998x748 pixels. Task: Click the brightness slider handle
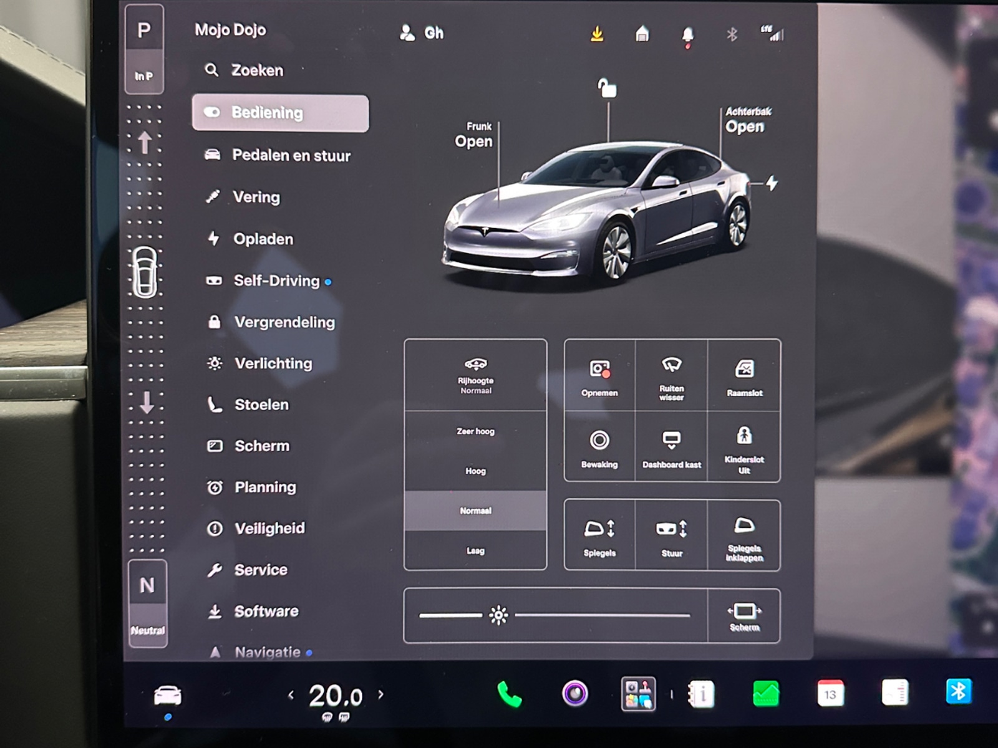coord(498,616)
